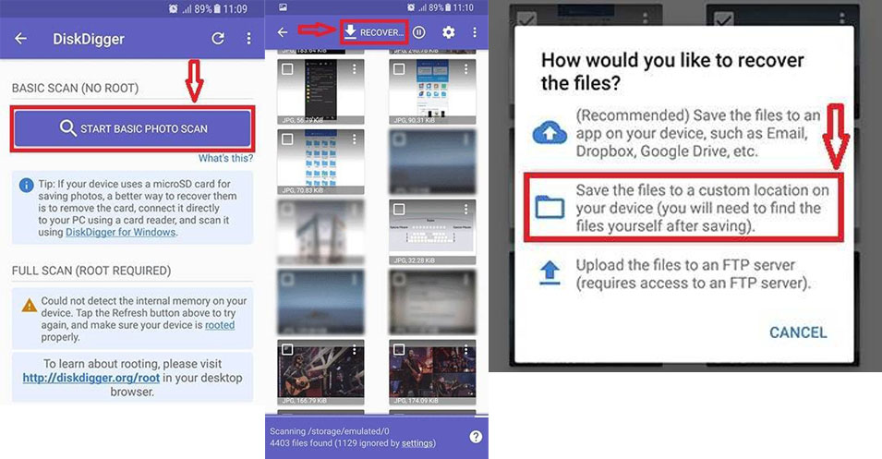Open the JPG 174.09 KiB concert photo
Screen dimensions: 882x459
(432, 372)
